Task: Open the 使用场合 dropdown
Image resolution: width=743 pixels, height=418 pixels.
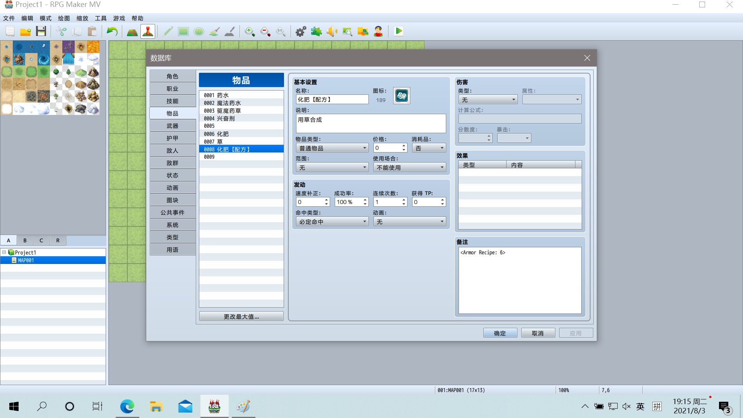Action: [x=409, y=167]
